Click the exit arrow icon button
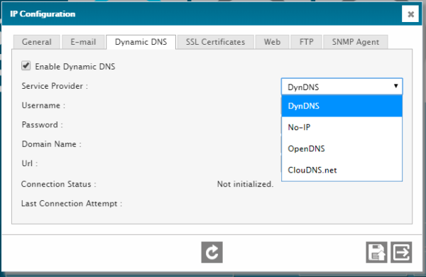 (x=401, y=252)
